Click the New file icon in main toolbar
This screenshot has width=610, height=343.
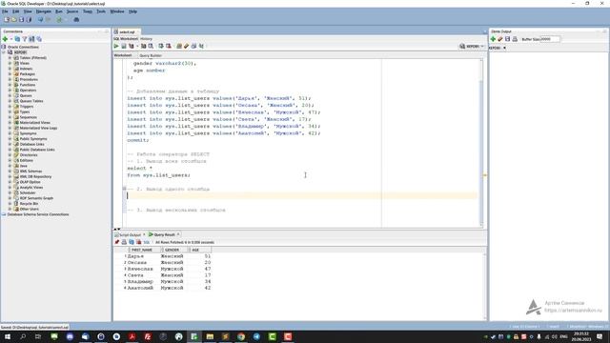click(x=7, y=19)
